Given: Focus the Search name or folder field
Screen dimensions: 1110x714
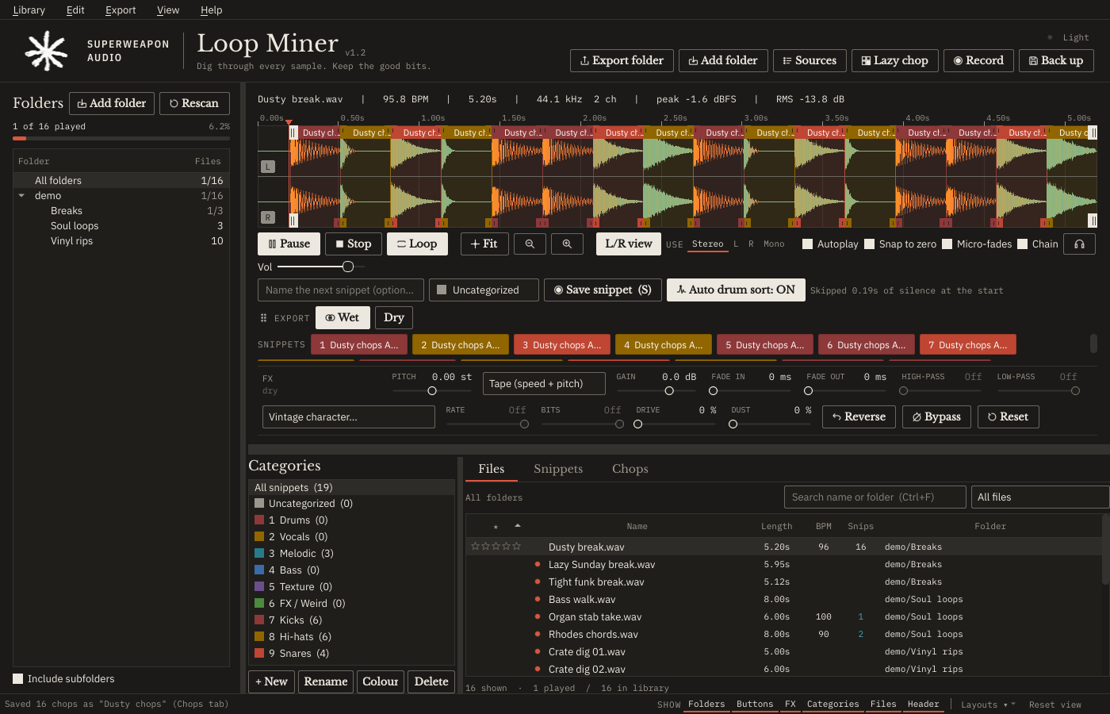Looking at the screenshot, I should pyautogui.click(x=875, y=497).
